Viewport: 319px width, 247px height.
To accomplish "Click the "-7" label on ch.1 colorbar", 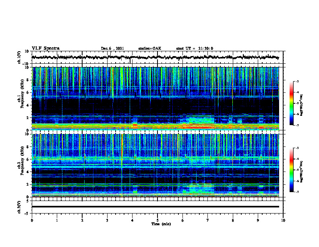I will coord(297,125).
